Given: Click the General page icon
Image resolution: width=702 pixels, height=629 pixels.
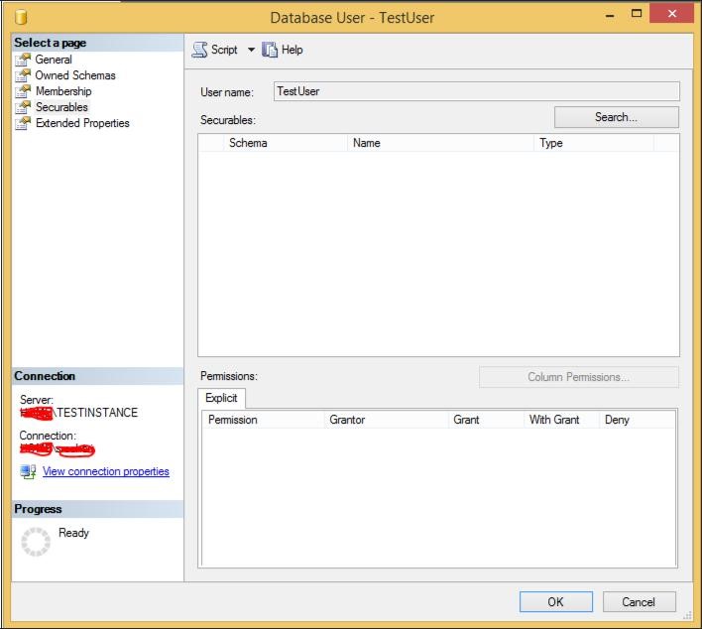Looking at the screenshot, I should pos(23,60).
